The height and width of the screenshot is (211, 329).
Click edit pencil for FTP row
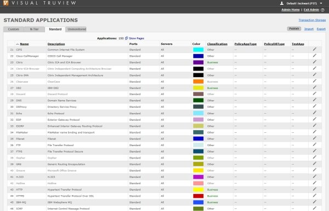tap(314, 145)
